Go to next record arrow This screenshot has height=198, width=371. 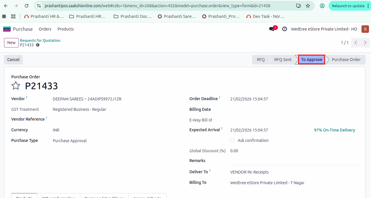[365, 43]
